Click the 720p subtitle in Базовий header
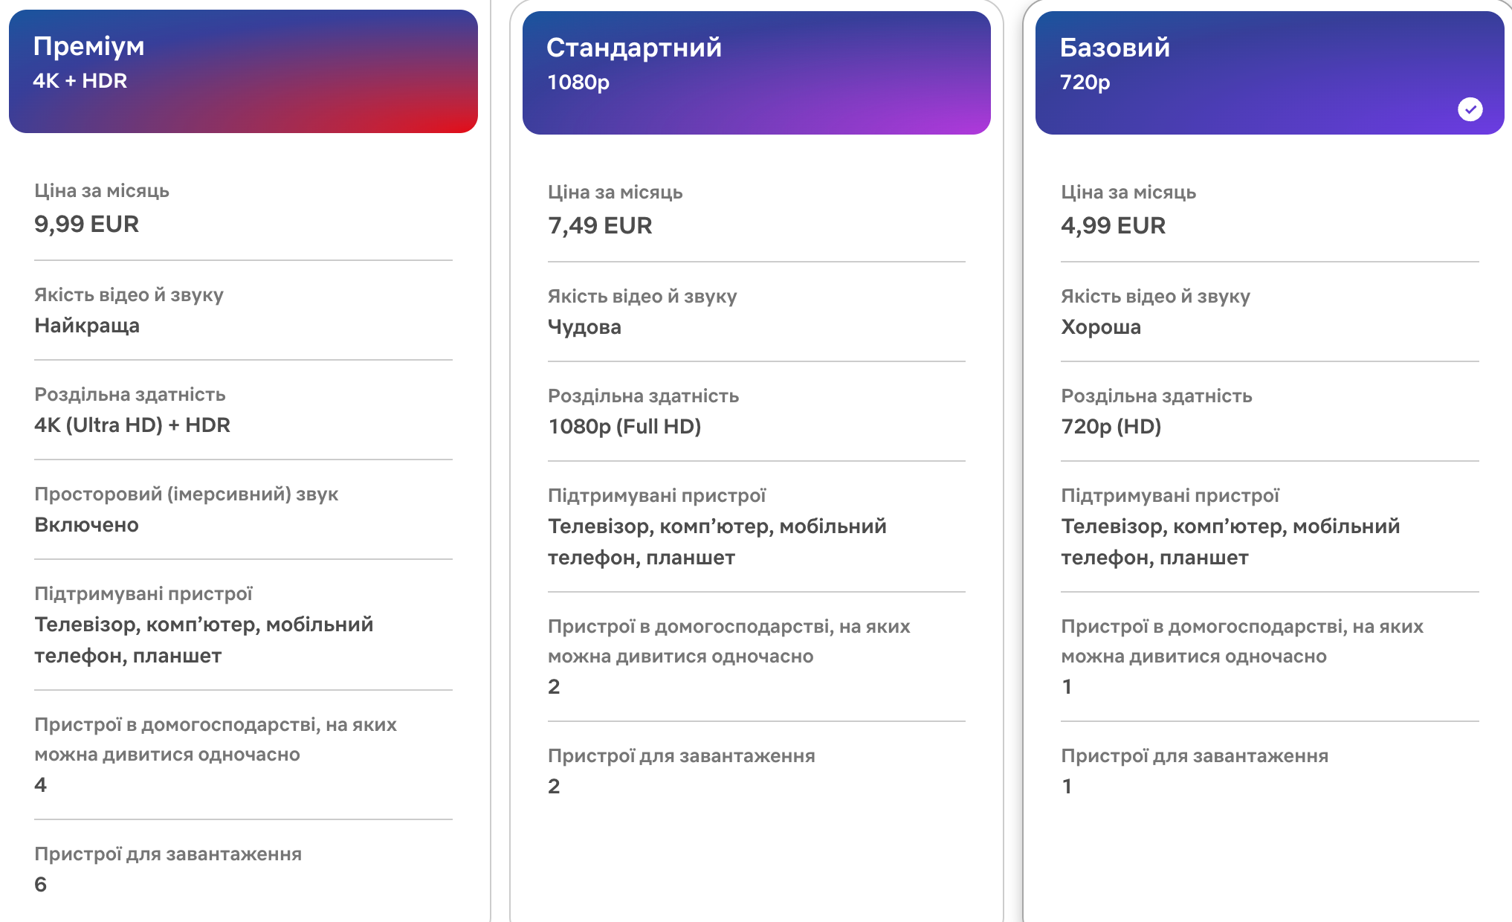This screenshot has height=922, width=1512. click(x=1085, y=82)
